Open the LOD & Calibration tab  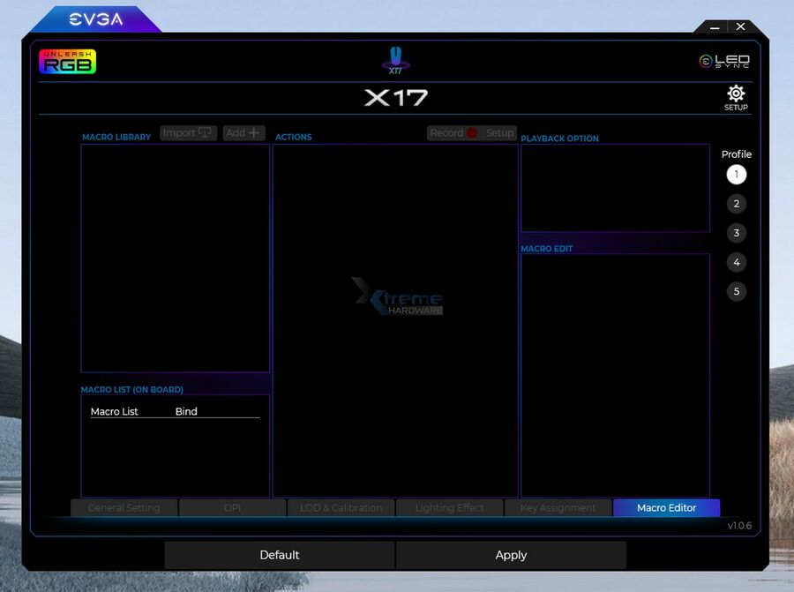coord(341,507)
